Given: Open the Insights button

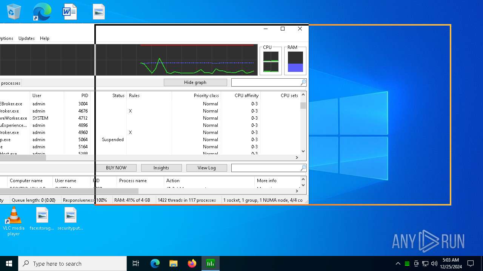Looking at the screenshot, I should point(161,168).
